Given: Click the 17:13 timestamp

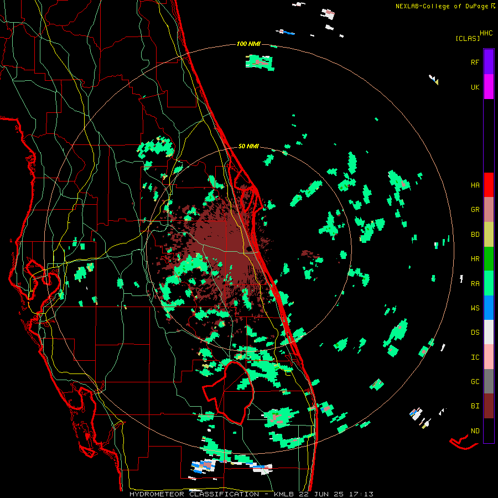Looking at the screenshot, I should [364, 494].
